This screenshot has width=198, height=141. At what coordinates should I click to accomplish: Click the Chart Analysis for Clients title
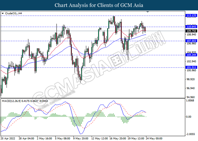point(99,5)
